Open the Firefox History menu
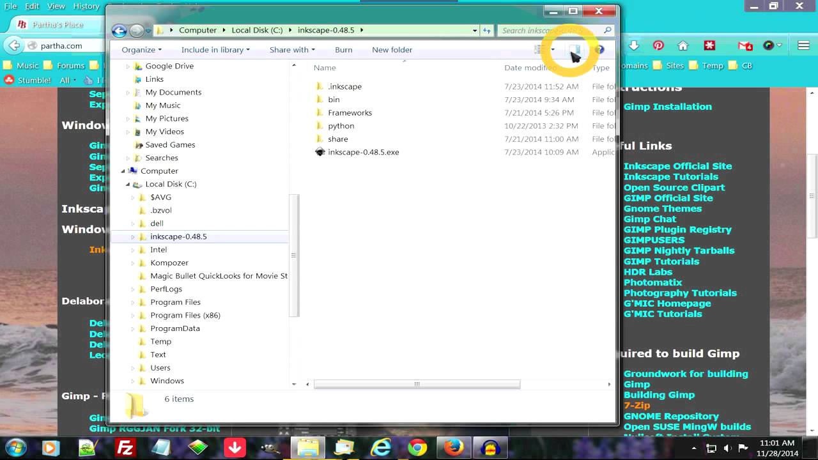 click(x=86, y=6)
